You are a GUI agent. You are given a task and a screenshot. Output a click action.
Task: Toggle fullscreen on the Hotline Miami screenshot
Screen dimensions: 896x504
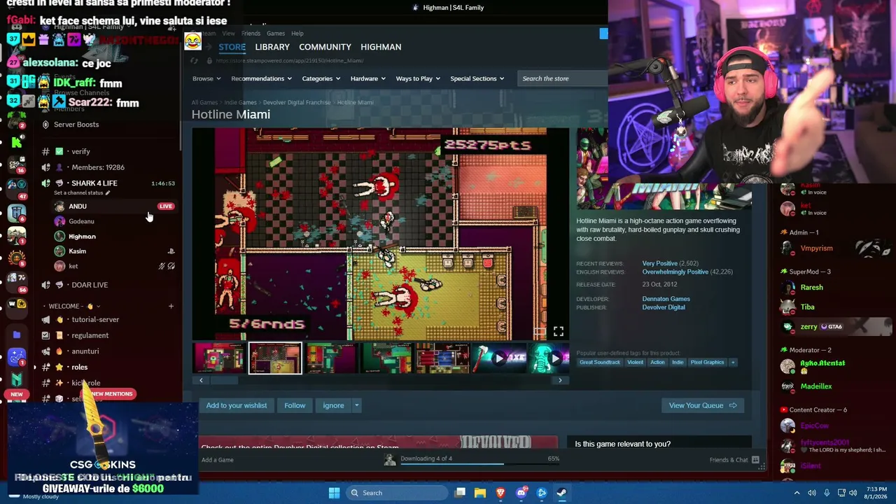558,331
